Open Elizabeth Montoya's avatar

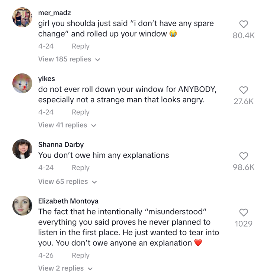tap(22, 205)
